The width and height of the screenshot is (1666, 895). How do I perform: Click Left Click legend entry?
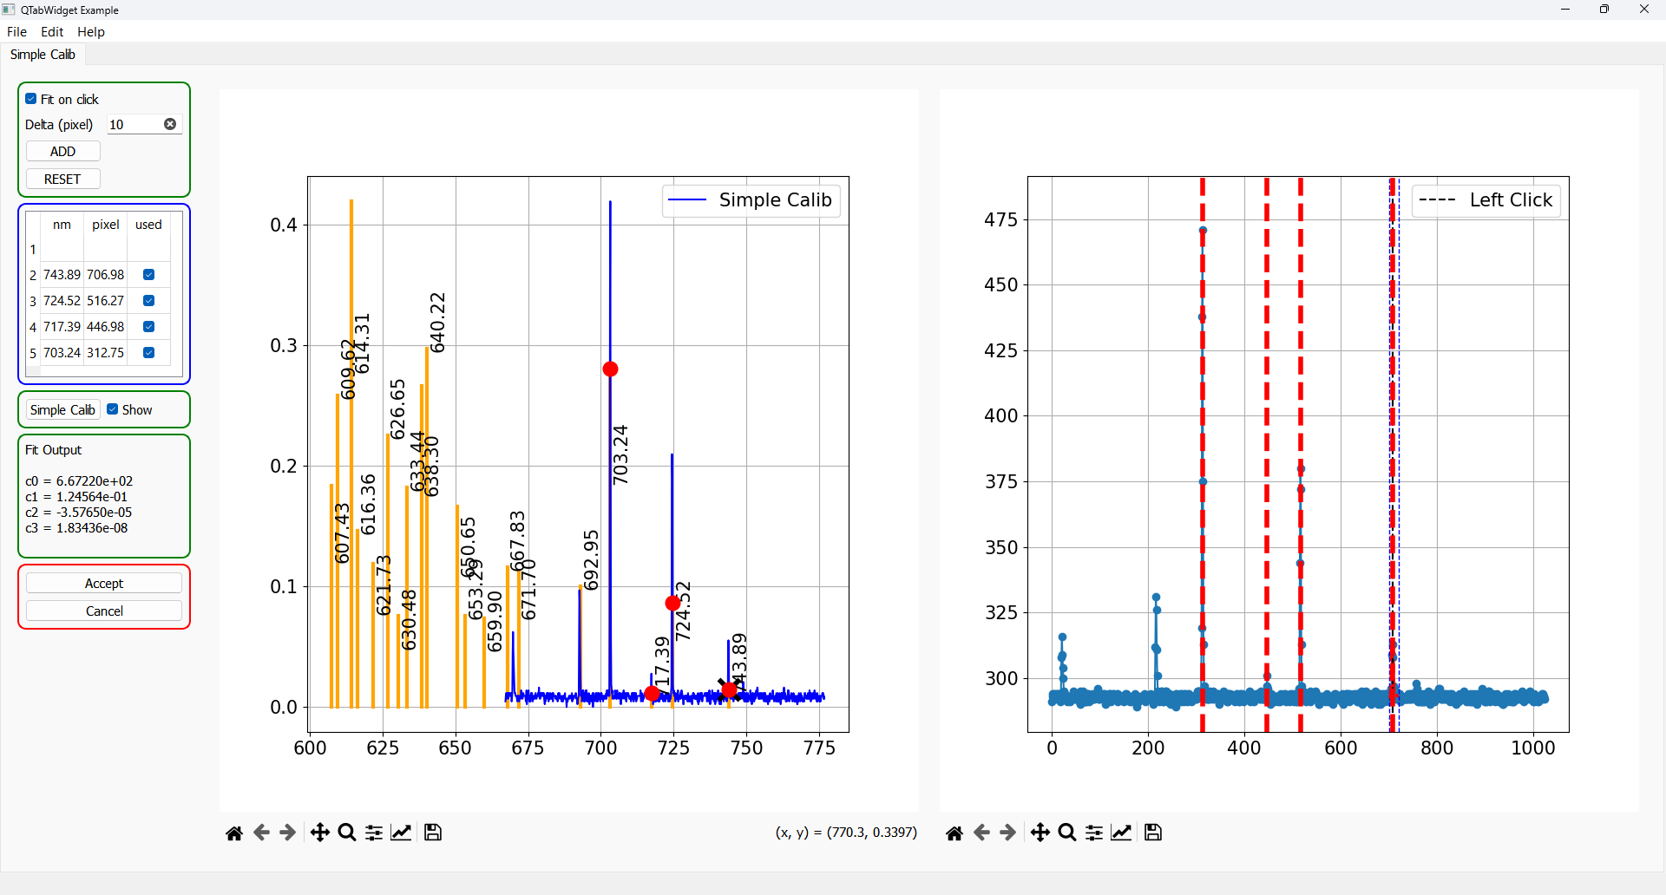[1486, 200]
